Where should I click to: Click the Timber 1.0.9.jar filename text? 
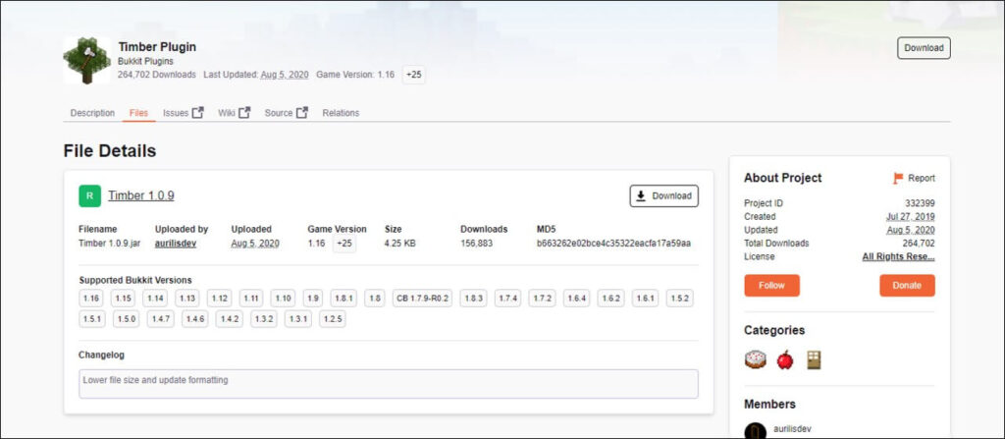(x=110, y=244)
